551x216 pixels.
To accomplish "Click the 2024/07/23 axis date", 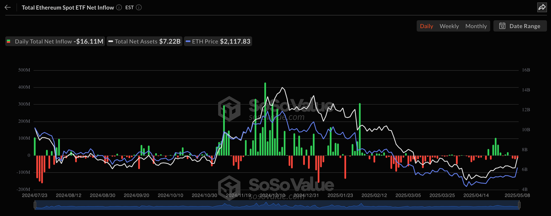I will click(x=34, y=195).
